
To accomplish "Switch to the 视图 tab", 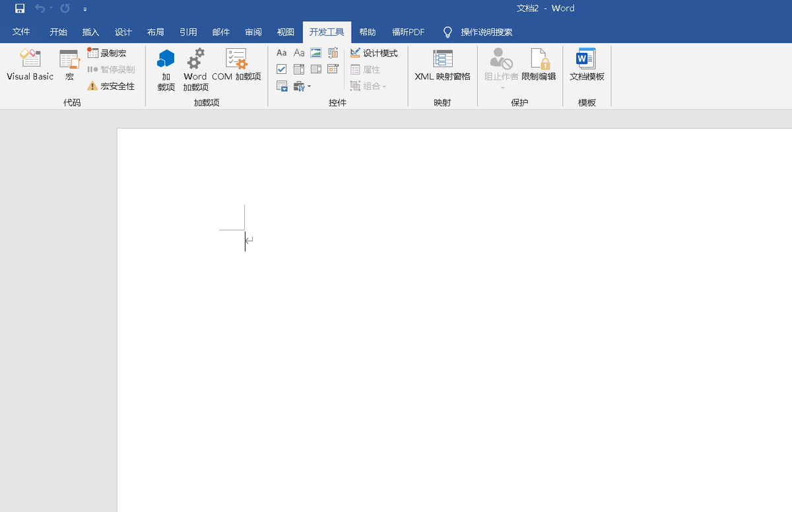I will pyautogui.click(x=286, y=32).
